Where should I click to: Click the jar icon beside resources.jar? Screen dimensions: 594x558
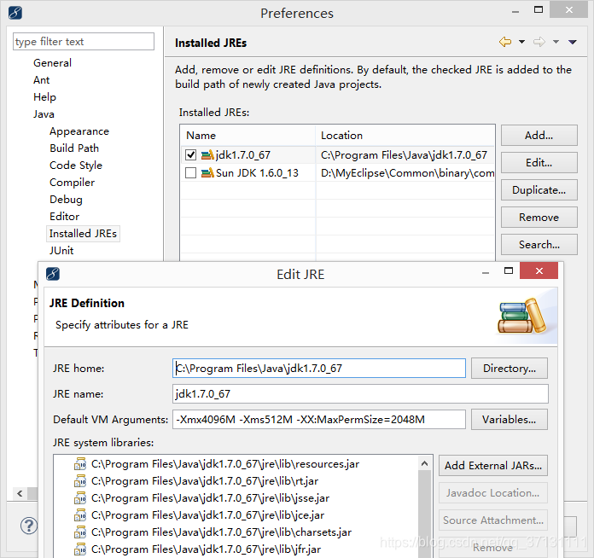80,464
